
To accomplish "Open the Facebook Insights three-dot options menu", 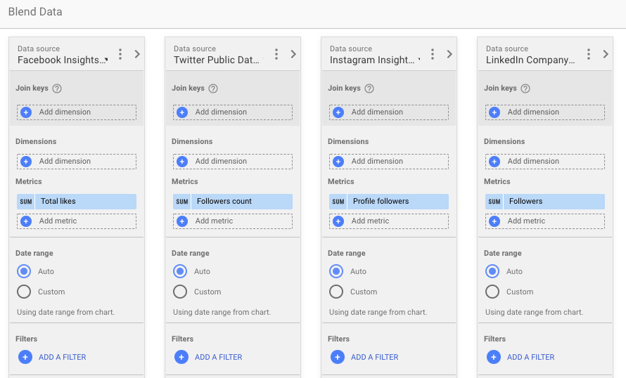I will coord(120,54).
